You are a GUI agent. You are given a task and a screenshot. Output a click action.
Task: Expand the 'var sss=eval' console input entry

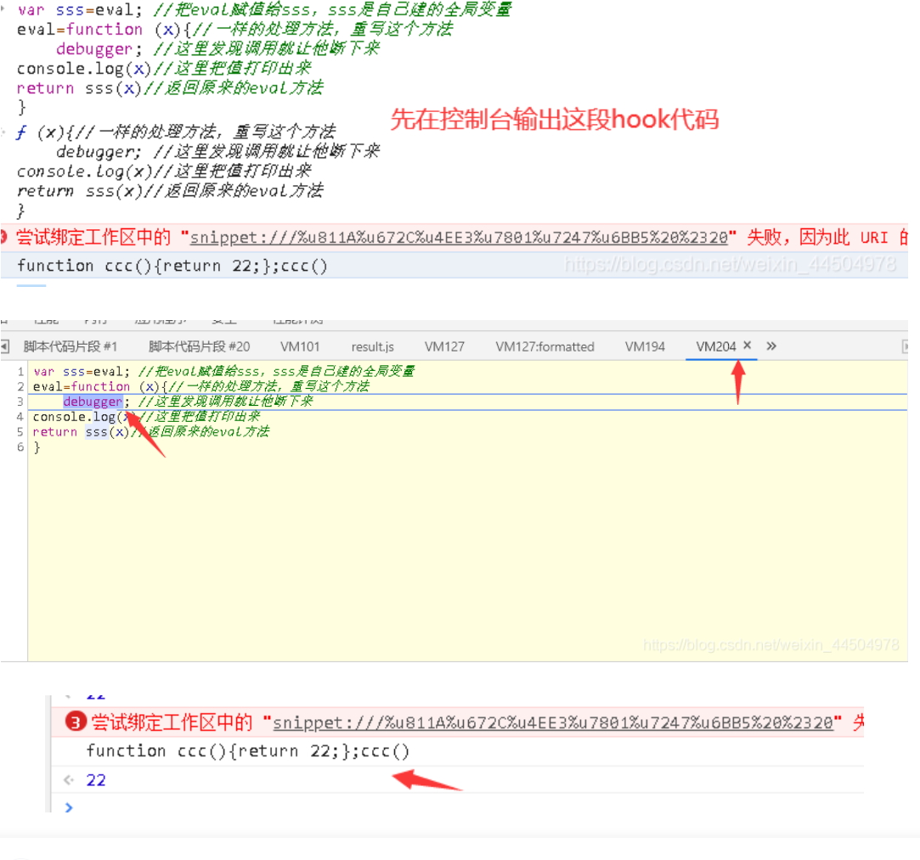click(x=3, y=10)
